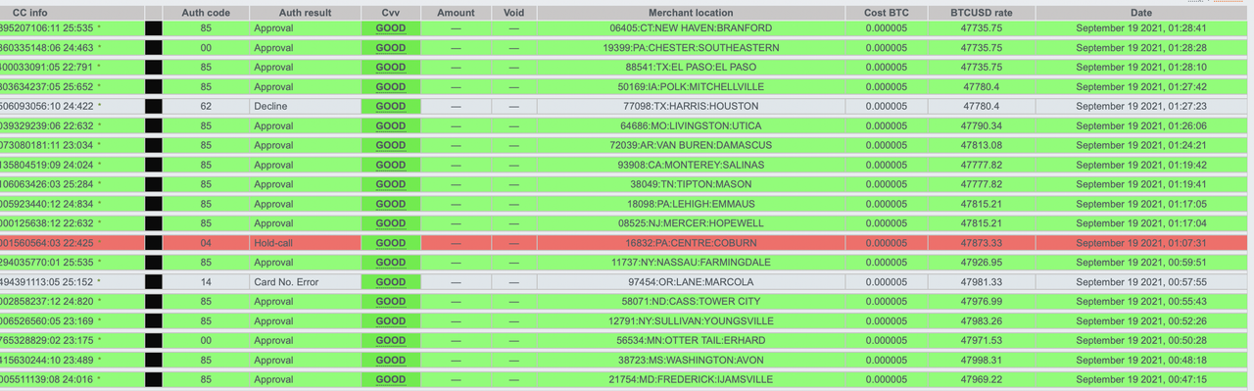
Task: Select auth code 14 cell
Action: [206, 282]
